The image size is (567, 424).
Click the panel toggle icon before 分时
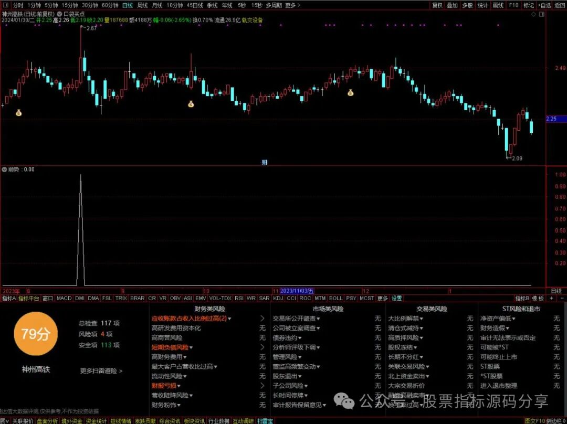click(5, 5)
